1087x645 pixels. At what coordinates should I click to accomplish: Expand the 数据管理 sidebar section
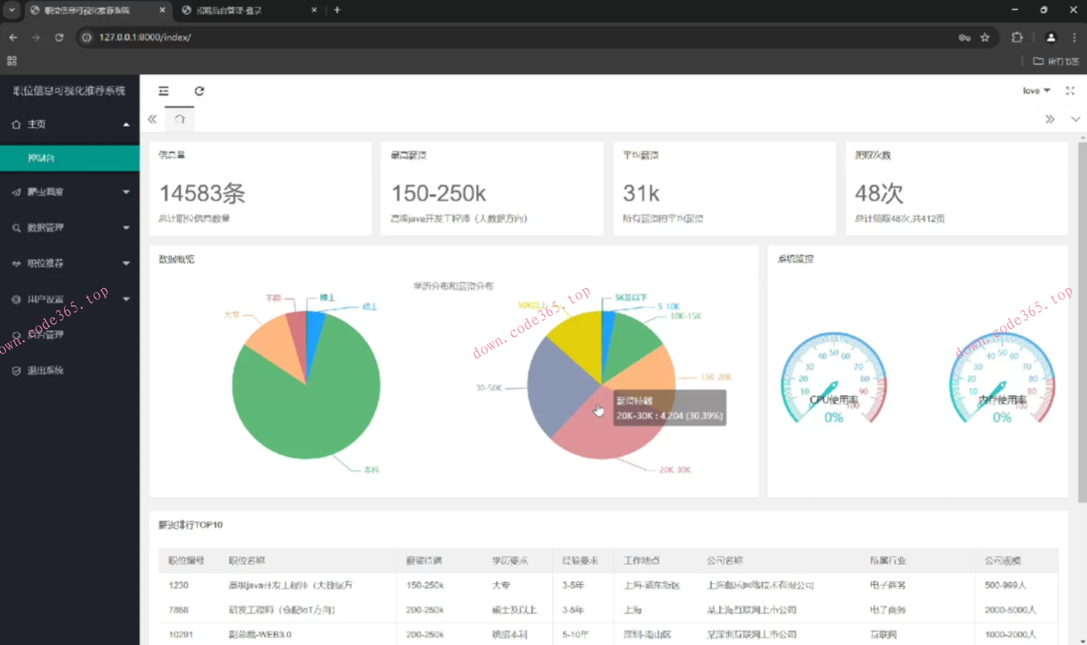coord(69,228)
